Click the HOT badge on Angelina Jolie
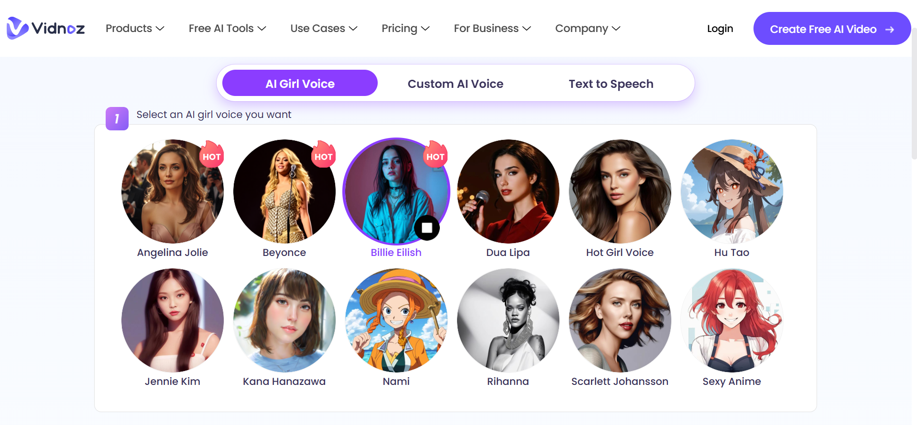This screenshot has width=917, height=425. (212, 155)
